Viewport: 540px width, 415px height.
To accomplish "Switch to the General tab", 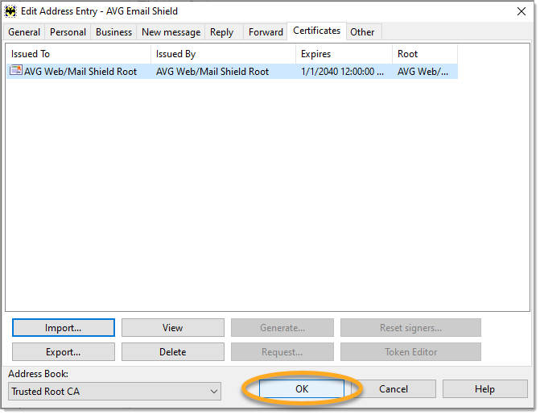I will pos(25,32).
